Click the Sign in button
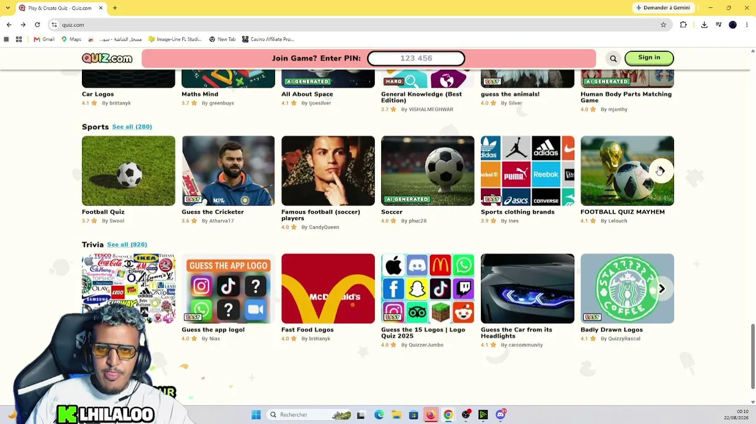Viewport: 756px width, 424px height. [649, 58]
